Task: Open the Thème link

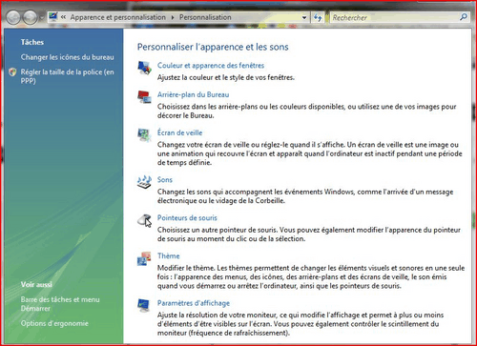Action: pos(168,256)
